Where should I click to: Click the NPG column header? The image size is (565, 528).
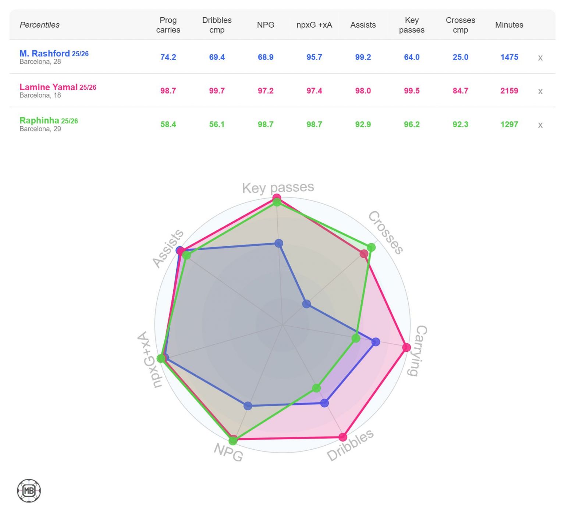[x=266, y=25]
